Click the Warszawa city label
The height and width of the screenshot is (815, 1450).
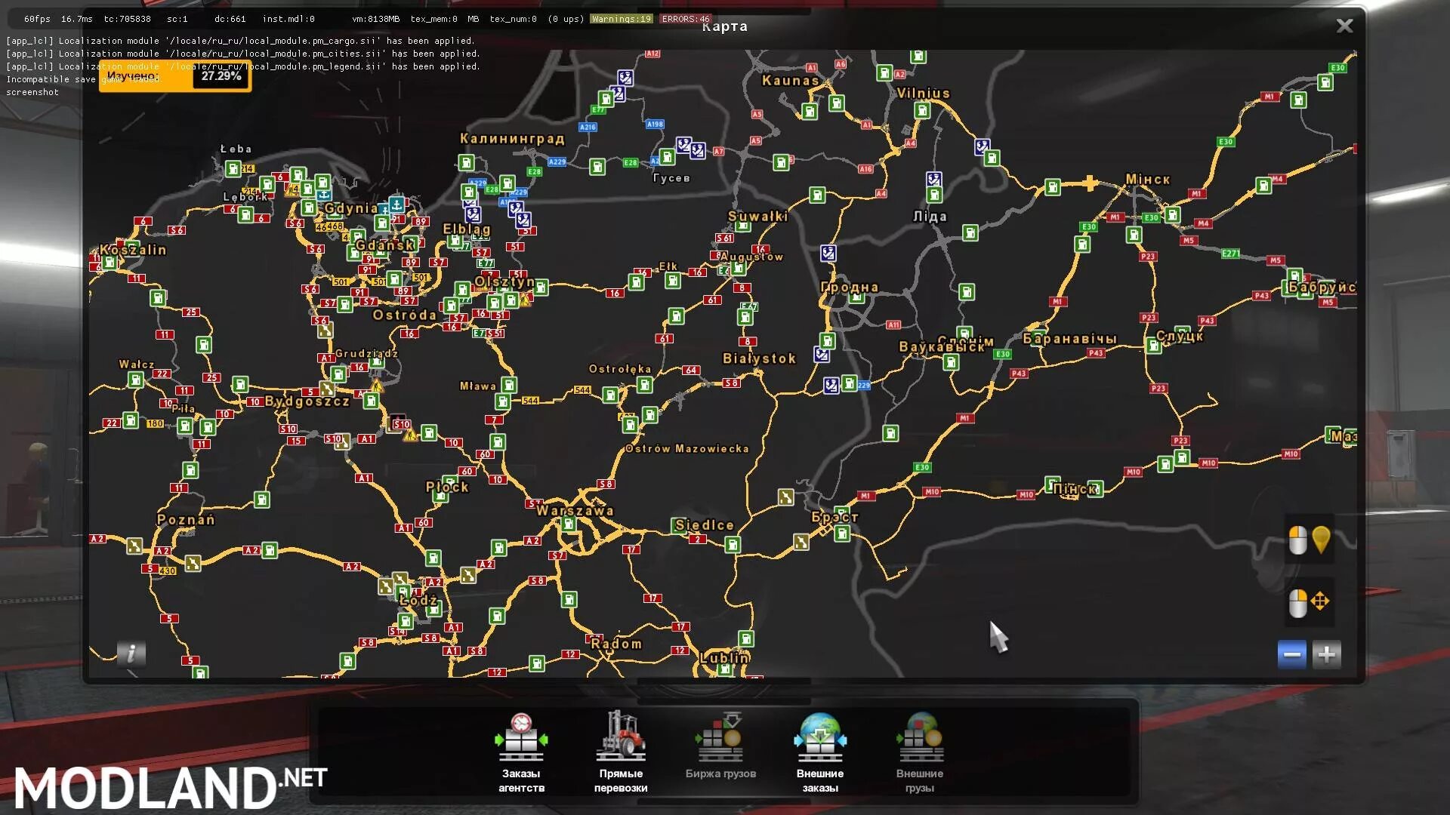click(x=575, y=511)
